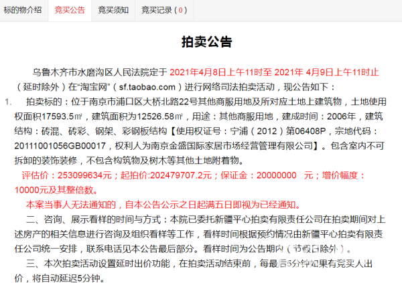Click 乌鲁木齐市水磨沟区人民法院定于 text
The height and width of the screenshot is (283, 402).
100,72
